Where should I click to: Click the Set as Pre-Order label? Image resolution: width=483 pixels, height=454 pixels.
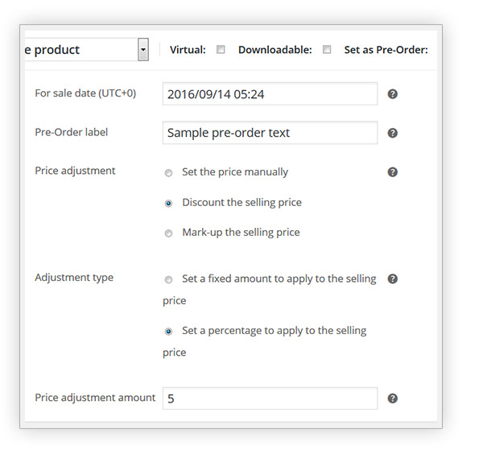pos(386,50)
